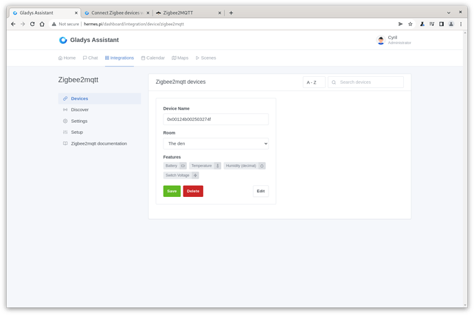474x315 pixels.
Task: Click the Discover radio icon in sidebar
Action: tap(65, 110)
